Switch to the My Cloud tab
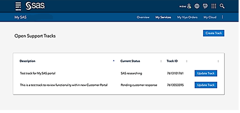The height and width of the screenshot is (113, 240). [x=210, y=17]
